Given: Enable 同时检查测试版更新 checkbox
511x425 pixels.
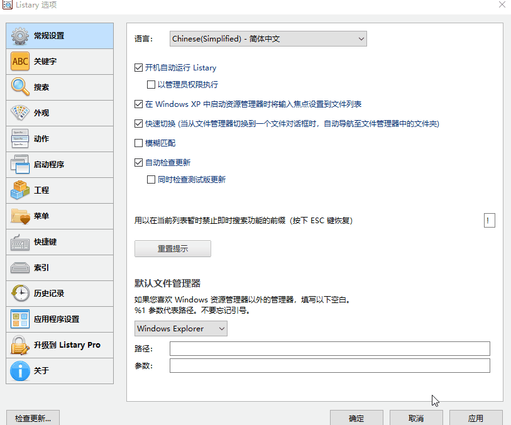Looking at the screenshot, I should (151, 180).
